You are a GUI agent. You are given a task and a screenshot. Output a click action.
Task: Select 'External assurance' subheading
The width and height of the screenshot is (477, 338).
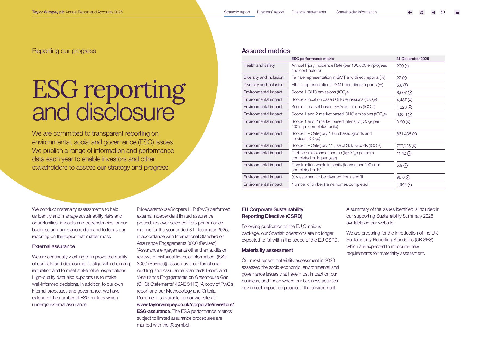(53, 246)
